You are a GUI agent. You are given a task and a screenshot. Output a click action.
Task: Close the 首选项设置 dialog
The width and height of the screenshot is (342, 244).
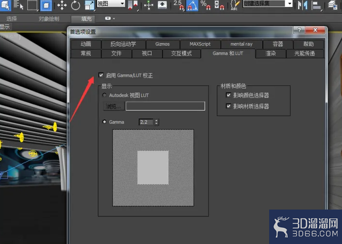point(315,30)
